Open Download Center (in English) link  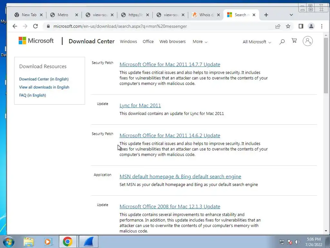(44, 79)
